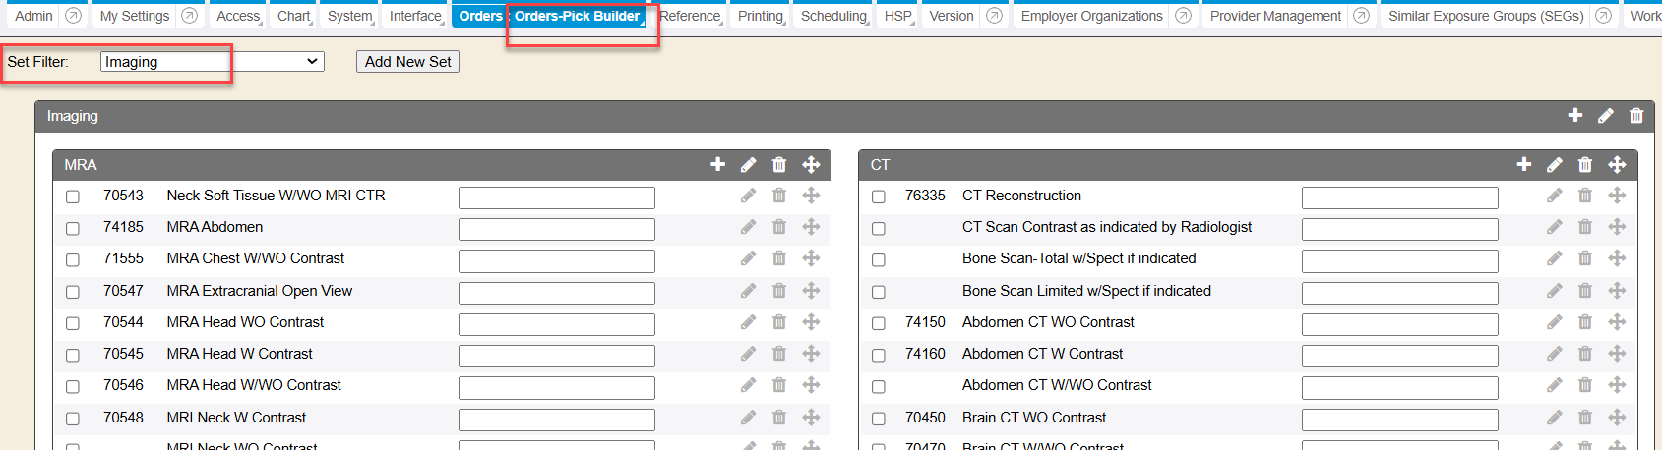The width and height of the screenshot is (1662, 450).
Task: Click text field for MRA Head WO Contrast
Action: 556,324
